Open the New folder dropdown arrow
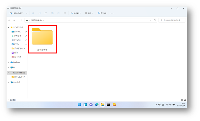Viewport: 200px width, 121px height. [27, 13]
